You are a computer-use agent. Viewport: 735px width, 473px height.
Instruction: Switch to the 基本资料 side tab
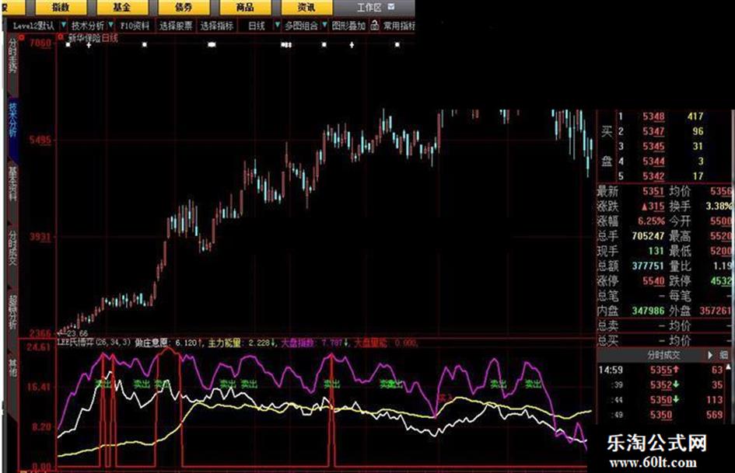point(12,184)
